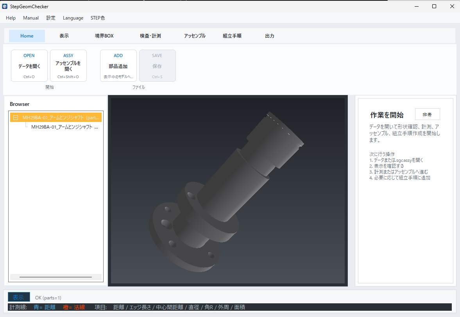
Task: Click the 青= 距離 legend text
Action: tap(45, 307)
